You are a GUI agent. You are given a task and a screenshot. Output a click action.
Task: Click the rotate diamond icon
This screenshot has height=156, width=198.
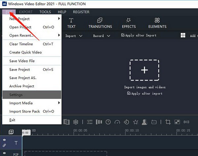point(126,122)
